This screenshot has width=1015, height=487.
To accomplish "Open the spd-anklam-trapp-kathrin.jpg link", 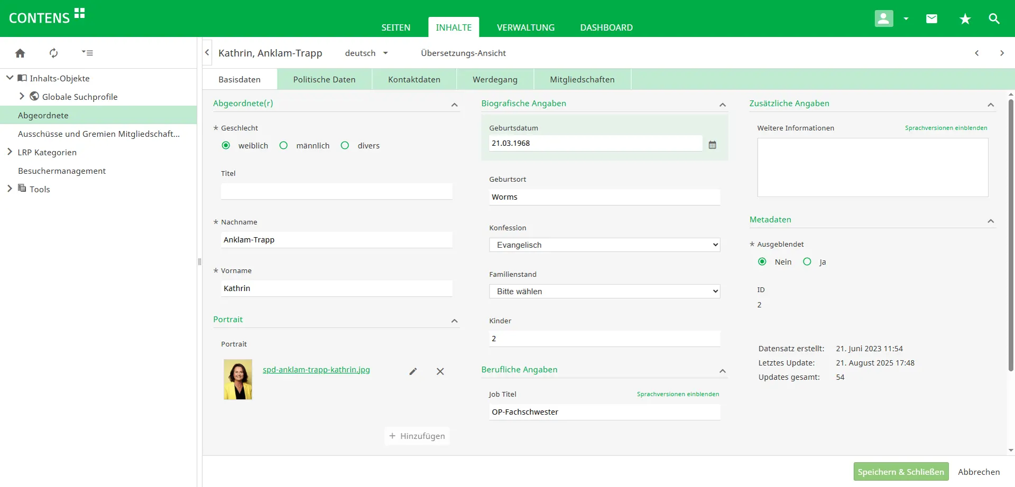I will pos(316,370).
